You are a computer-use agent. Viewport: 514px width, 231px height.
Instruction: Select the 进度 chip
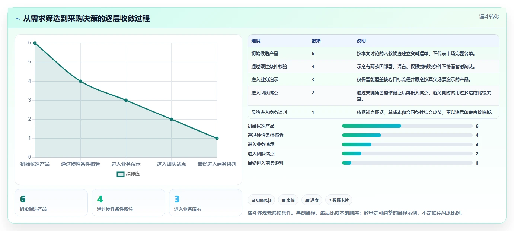pos(312,200)
